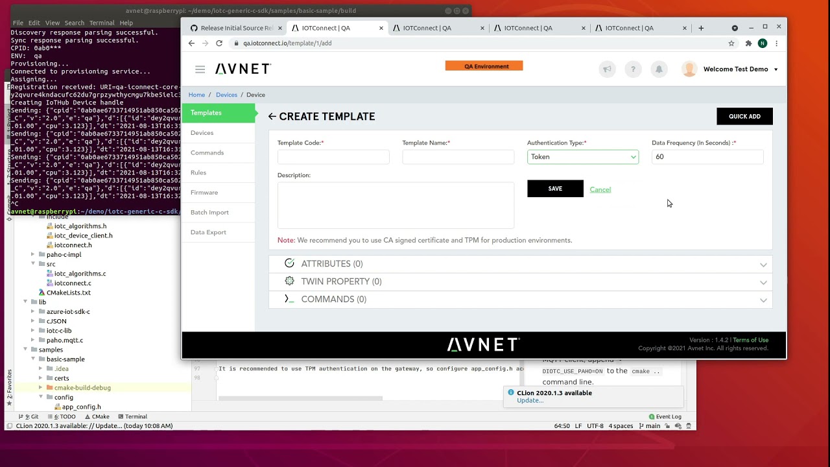Click the Template Code input field
This screenshot has height=467, width=830.
pyautogui.click(x=333, y=157)
